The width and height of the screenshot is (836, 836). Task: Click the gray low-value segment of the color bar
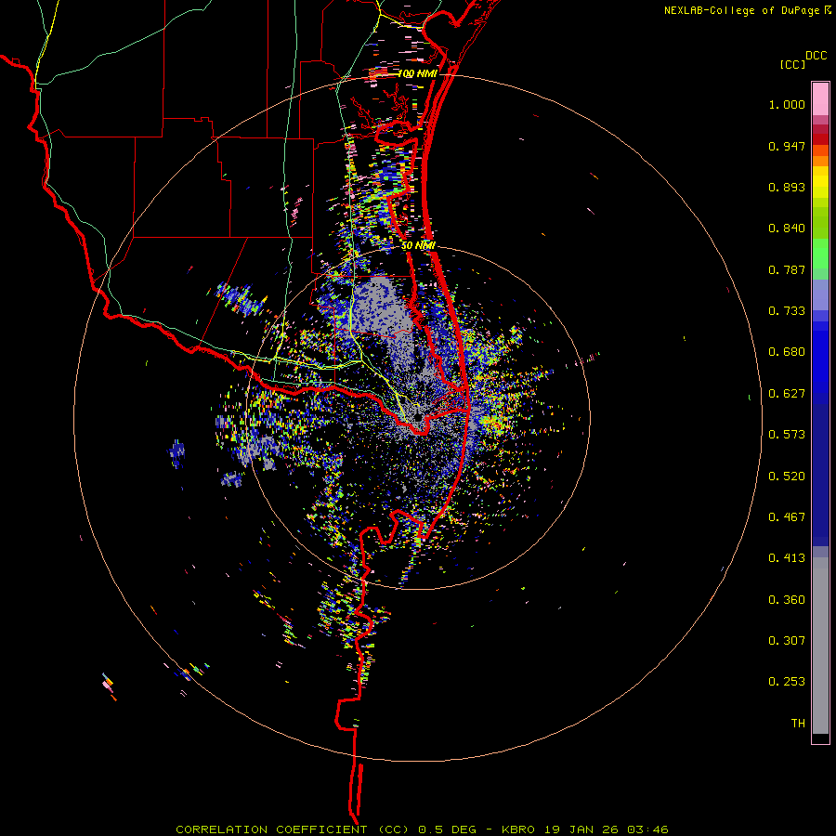point(820,646)
